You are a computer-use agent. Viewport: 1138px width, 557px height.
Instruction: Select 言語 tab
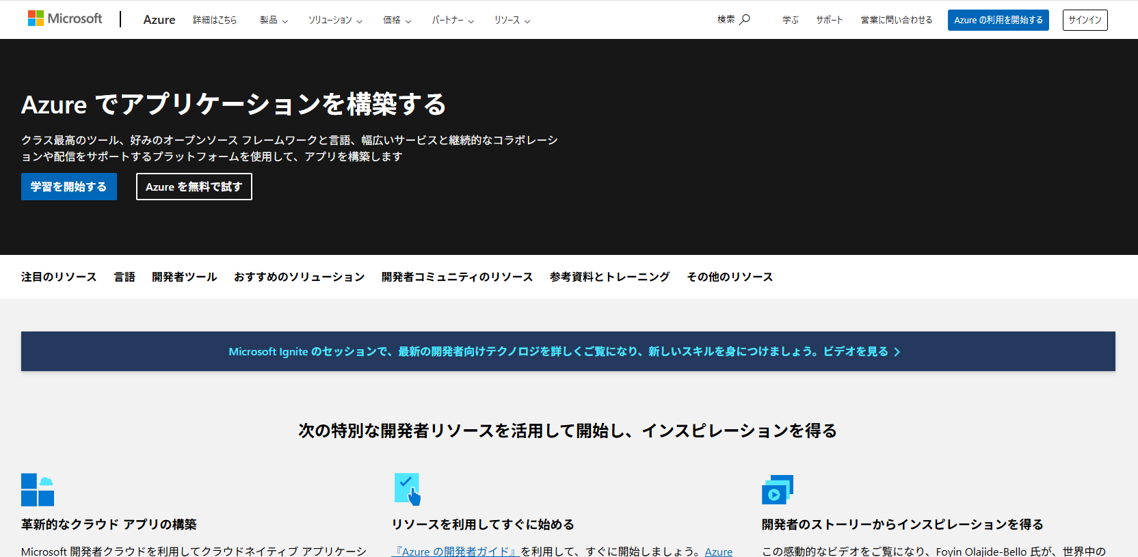124,277
